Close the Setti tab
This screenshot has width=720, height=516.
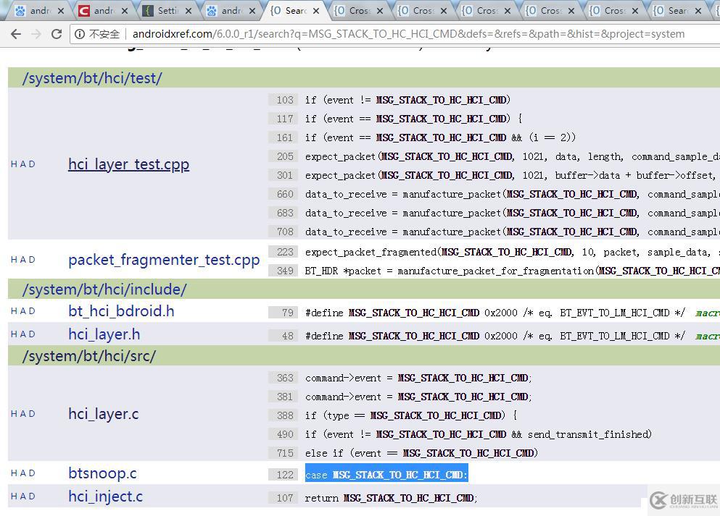coord(189,11)
